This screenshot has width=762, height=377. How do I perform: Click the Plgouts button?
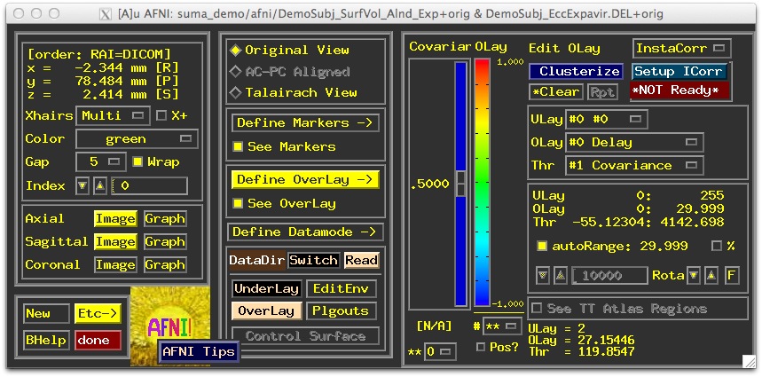342,310
